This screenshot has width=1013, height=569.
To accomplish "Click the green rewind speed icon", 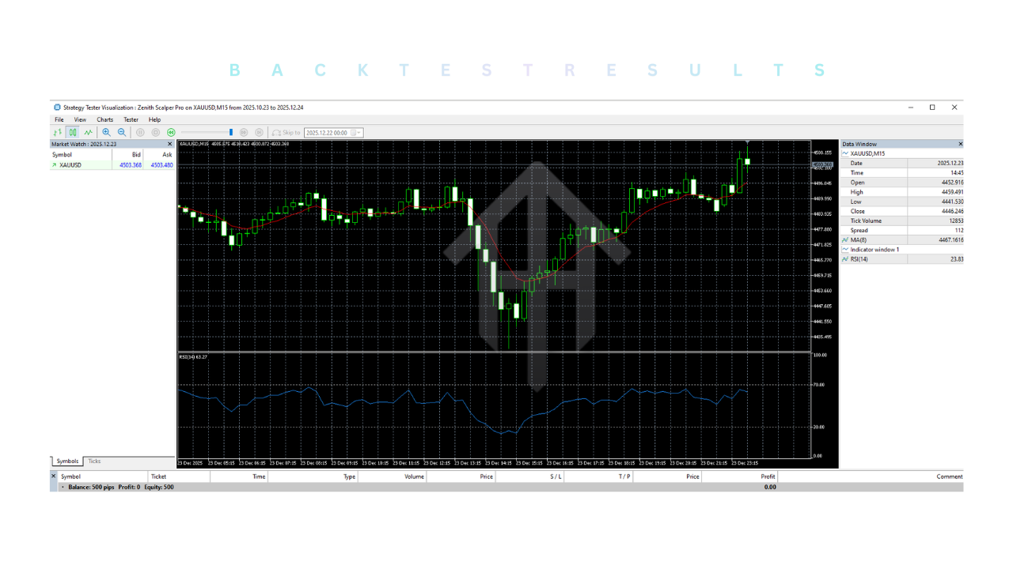I will (171, 133).
